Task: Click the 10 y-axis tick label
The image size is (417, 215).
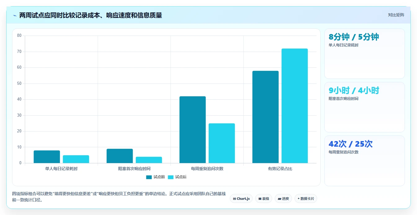Action: (x=19, y=147)
